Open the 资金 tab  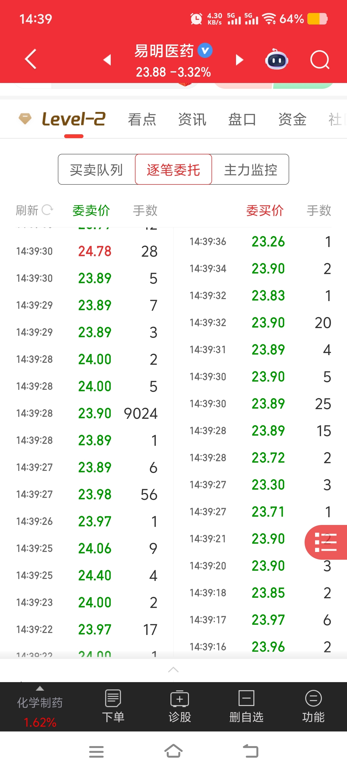click(292, 119)
